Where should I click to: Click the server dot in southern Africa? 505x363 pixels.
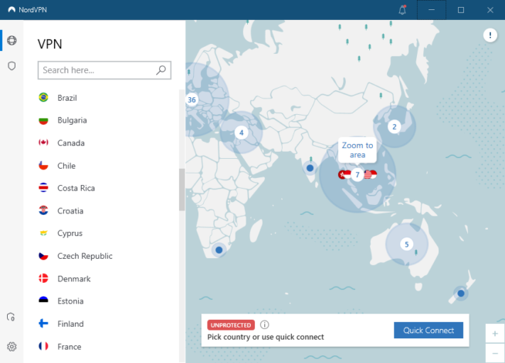click(219, 250)
